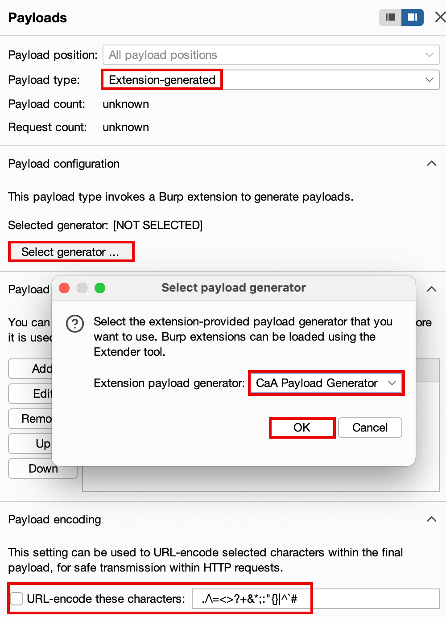This screenshot has width=446, height=617.
Task: Click the red close dot on the dialog
Action: [64, 288]
